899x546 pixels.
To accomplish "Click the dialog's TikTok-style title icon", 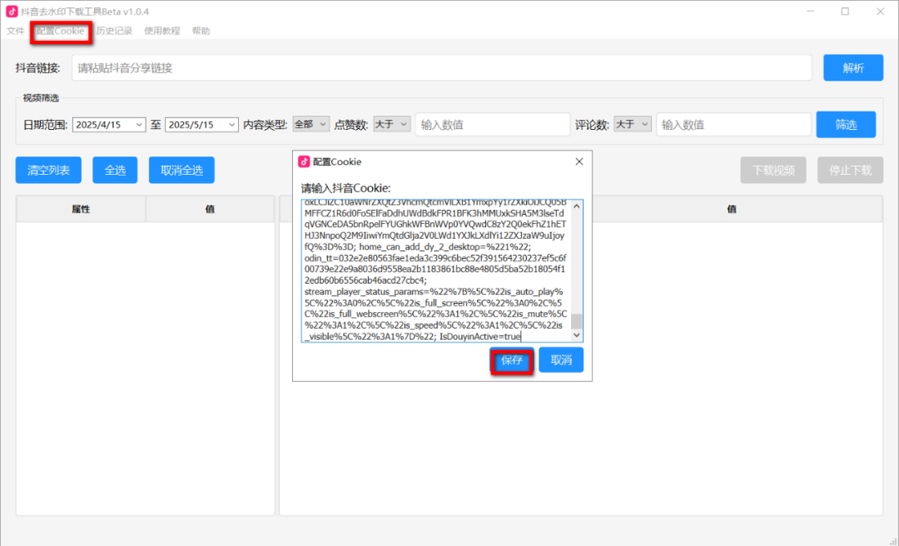I will point(305,161).
